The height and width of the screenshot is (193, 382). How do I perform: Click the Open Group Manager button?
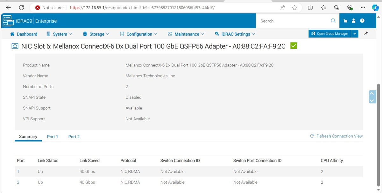point(330,34)
